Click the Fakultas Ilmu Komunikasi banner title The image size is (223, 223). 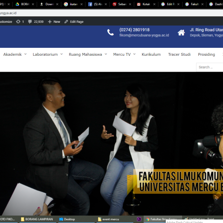tap(181, 177)
